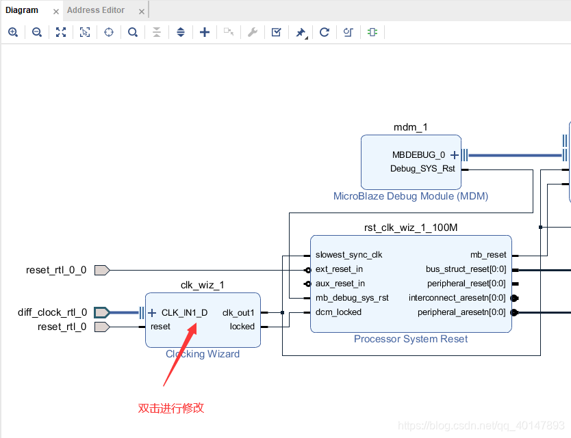This screenshot has height=438, width=571.
Task: Select the Optimize Routing icon
Action: 348,32
